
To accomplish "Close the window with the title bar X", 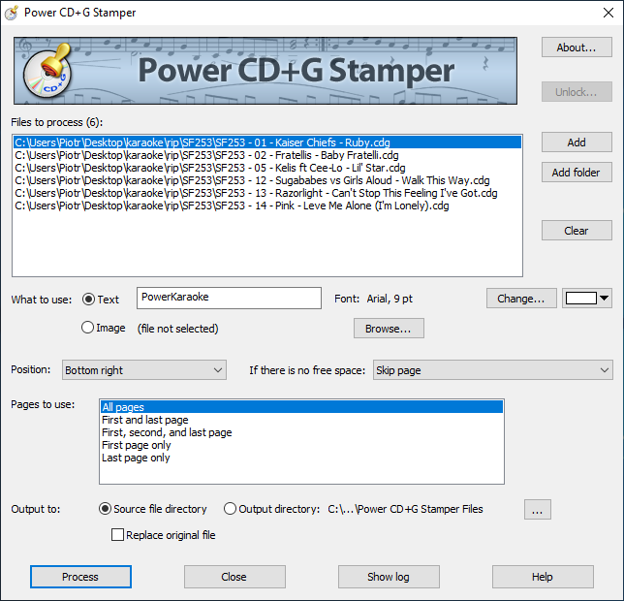I will 608,13.
